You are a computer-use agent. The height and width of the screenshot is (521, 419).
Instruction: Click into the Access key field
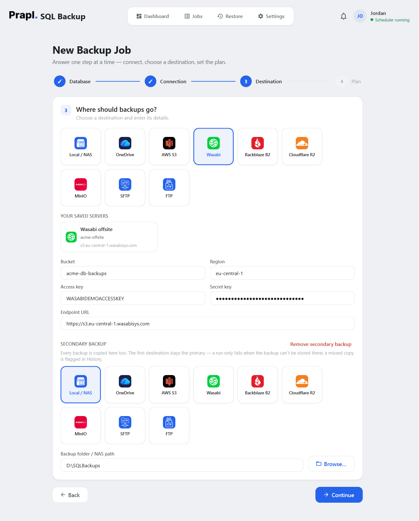click(133, 298)
